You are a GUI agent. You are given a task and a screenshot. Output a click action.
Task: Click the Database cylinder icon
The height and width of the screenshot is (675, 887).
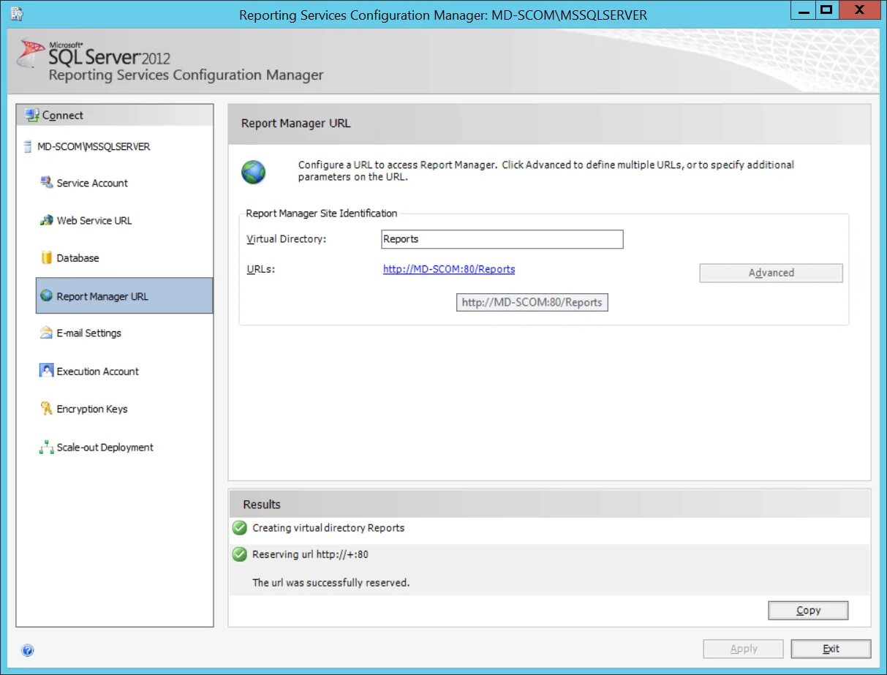coord(47,257)
